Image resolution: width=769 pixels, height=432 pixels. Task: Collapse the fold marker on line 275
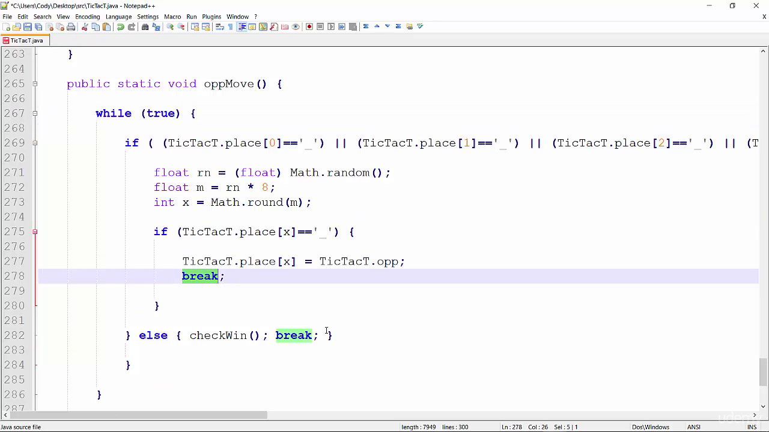point(35,232)
